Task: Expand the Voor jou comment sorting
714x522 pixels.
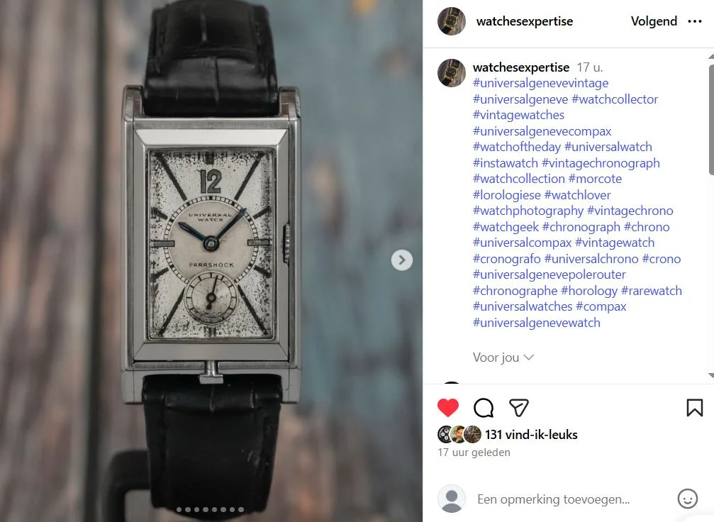Action: point(503,357)
